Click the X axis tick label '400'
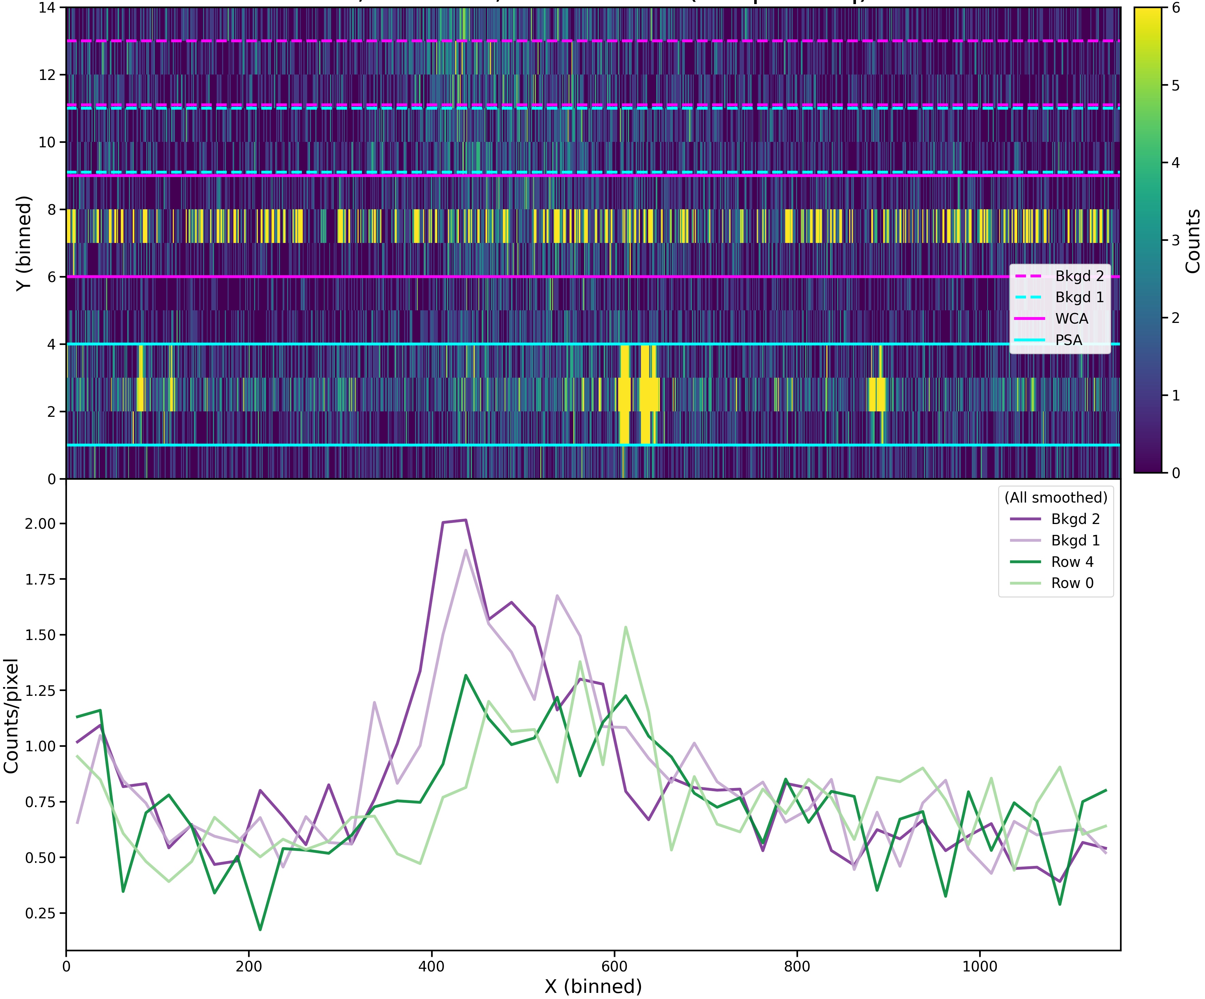 [x=431, y=966]
